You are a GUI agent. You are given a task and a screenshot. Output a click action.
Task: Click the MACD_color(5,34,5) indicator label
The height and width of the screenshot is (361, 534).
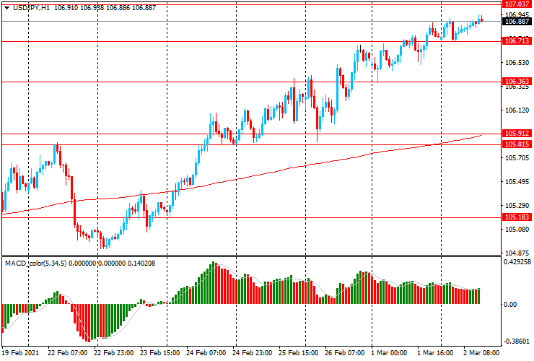36,263
